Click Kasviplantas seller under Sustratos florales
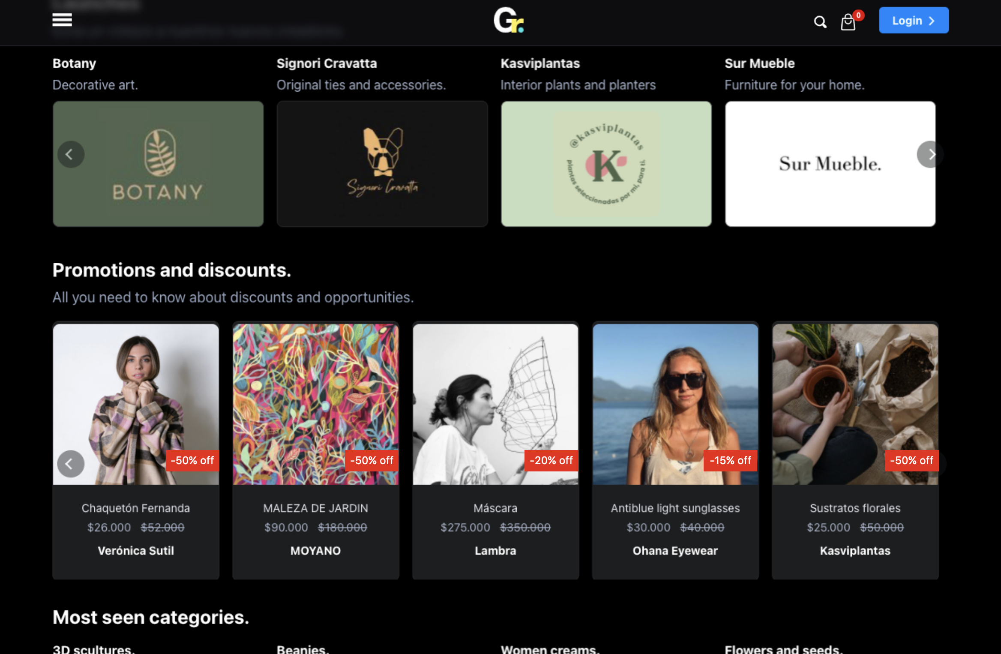 tap(855, 551)
